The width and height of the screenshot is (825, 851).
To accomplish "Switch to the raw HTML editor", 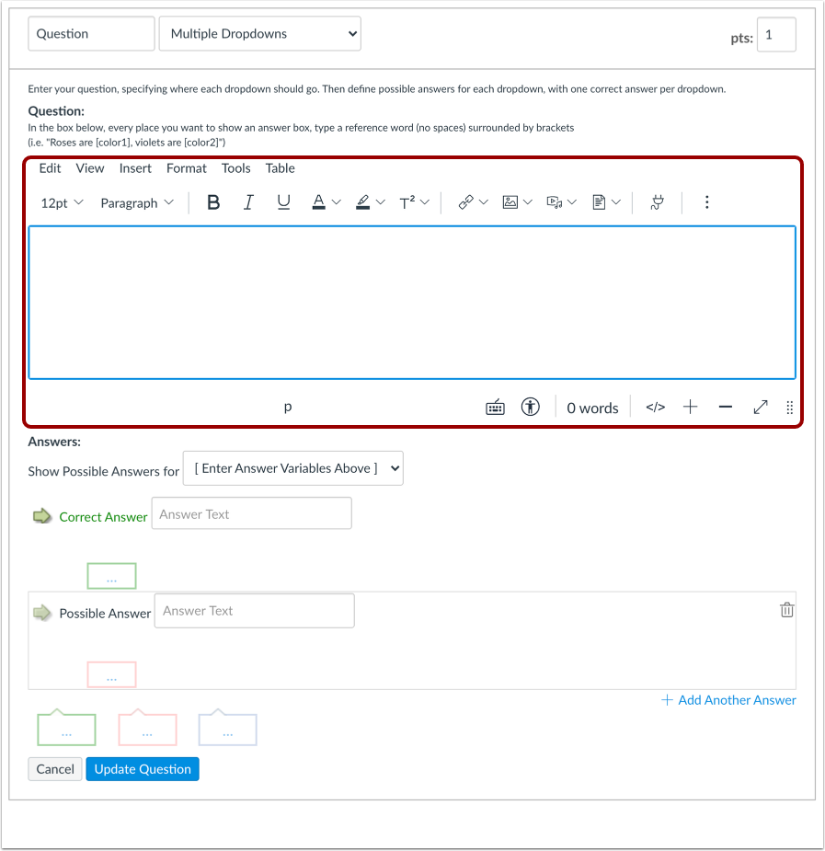I will pyautogui.click(x=655, y=406).
